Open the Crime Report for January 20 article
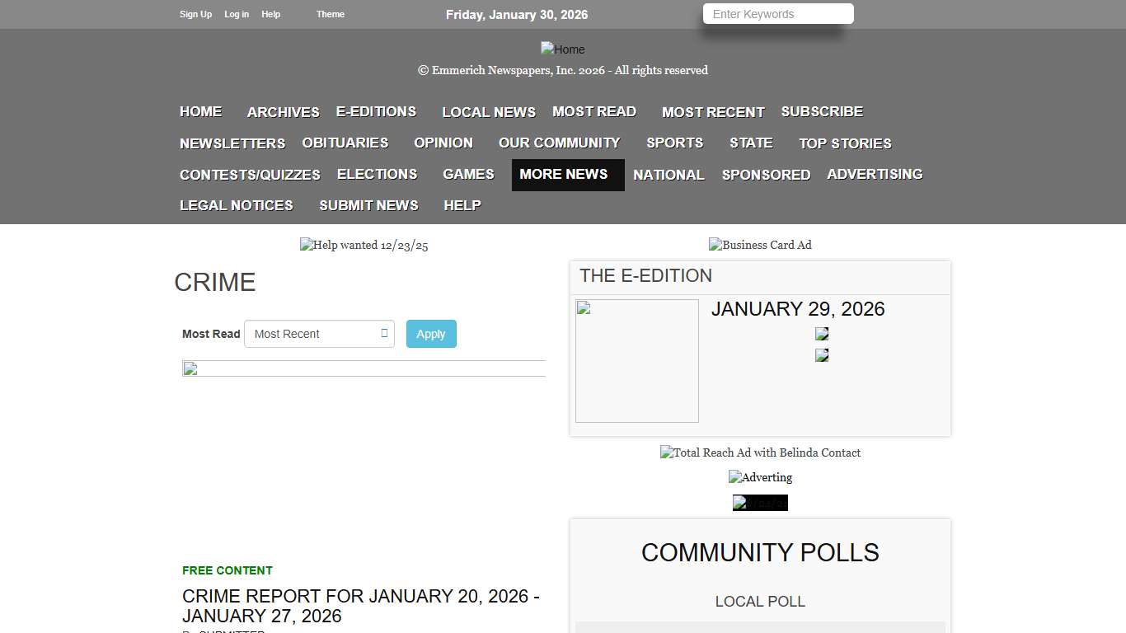1126x633 pixels. [360, 606]
